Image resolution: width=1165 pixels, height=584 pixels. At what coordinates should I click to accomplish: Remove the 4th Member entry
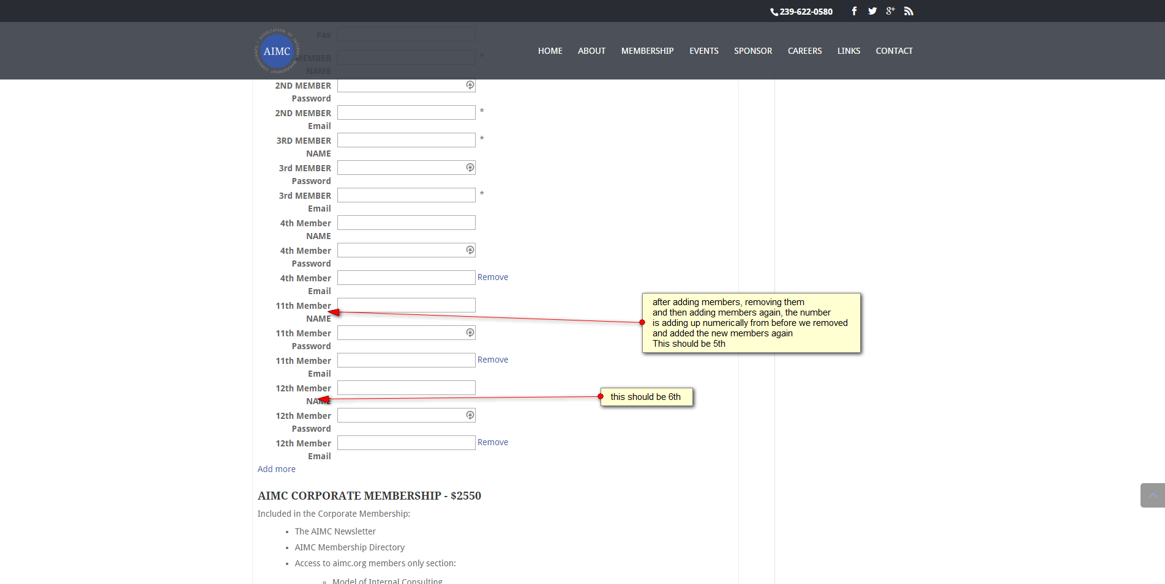[x=493, y=277]
